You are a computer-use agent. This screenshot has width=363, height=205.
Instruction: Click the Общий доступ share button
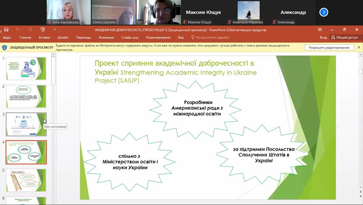coord(345,38)
